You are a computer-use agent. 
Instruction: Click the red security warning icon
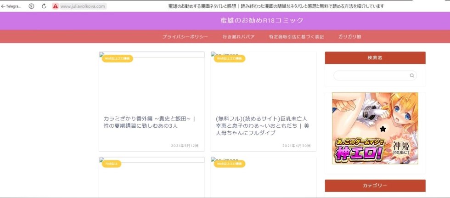pyautogui.click(x=56, y=6)
